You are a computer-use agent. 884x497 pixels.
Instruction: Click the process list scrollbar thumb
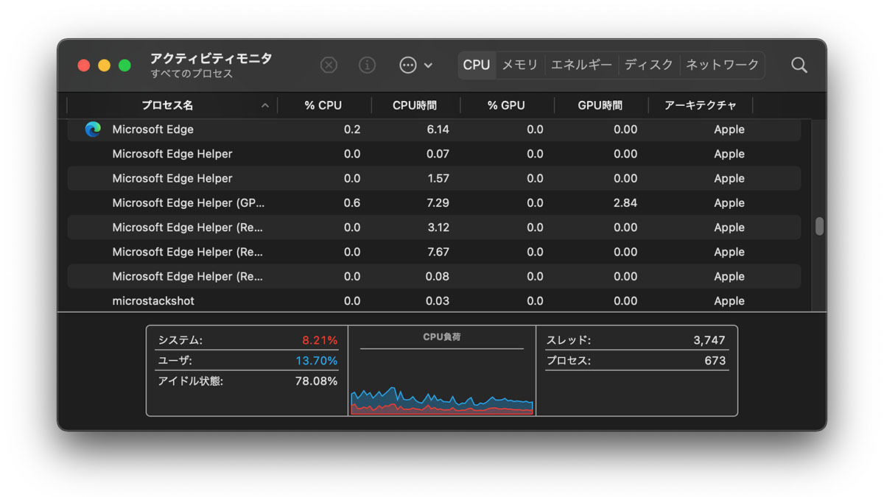pyautogui.click(x=819, y=227)
